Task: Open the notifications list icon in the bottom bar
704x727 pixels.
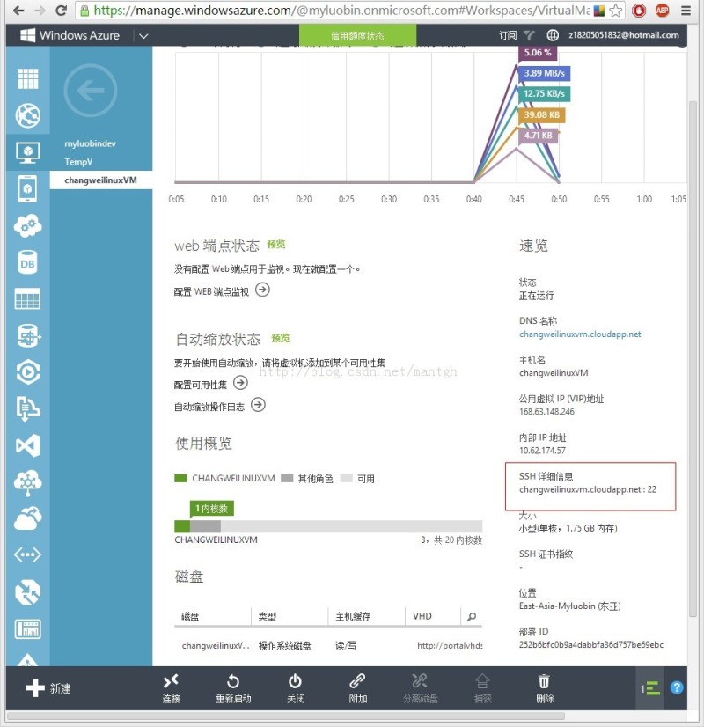Action: (x=649, y=688)
